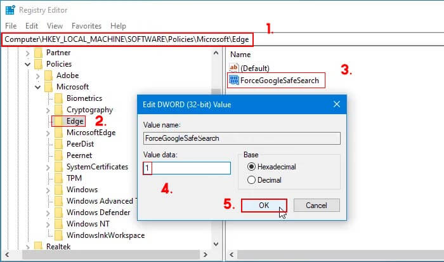The width and height of the screenshot is (444, 262).
Task: Select the WindowsInkWorkspace folder icon
Action: click(x=58, y=235)
